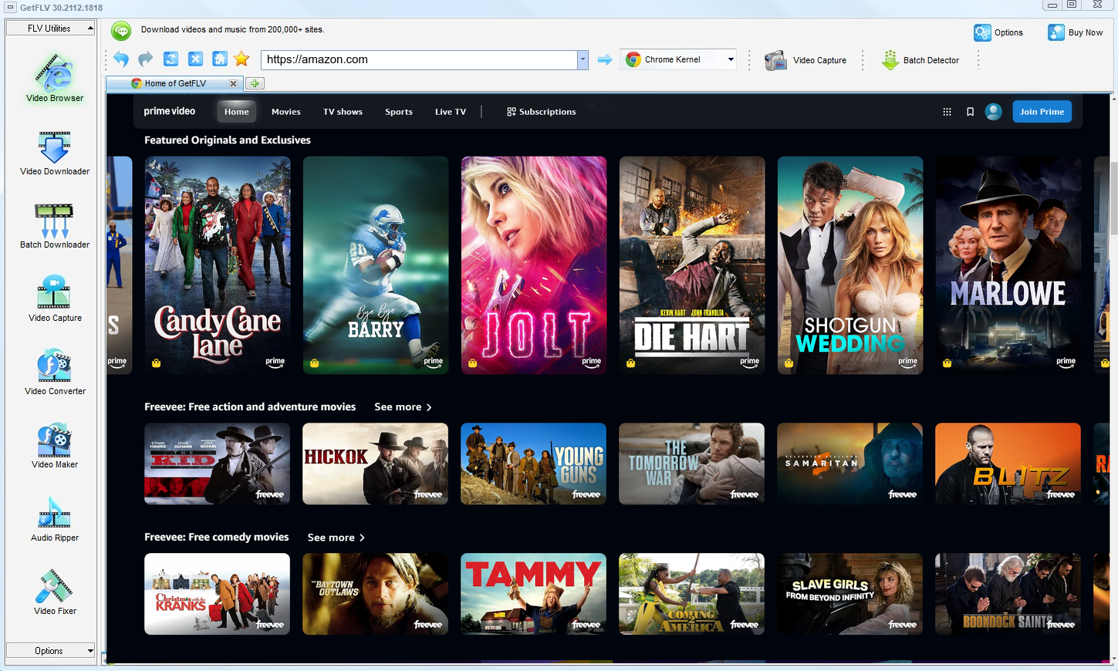Open the Video Browser utility
This screenshot has height=671, width=1118.
[55, 78]
